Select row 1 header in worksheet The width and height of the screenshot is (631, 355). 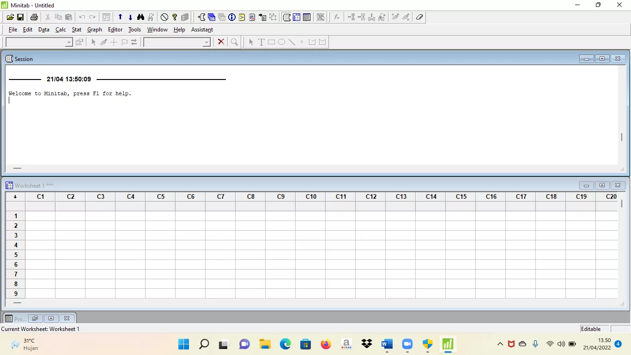point(16,216)
